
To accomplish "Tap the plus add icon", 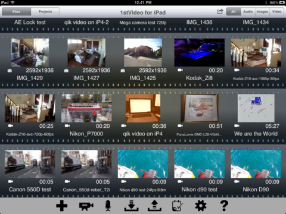I will pos(61,206).
